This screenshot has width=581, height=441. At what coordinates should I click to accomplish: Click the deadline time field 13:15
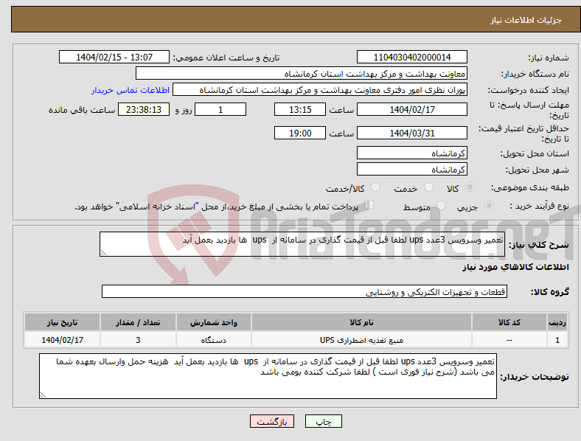tap(300, 109)
